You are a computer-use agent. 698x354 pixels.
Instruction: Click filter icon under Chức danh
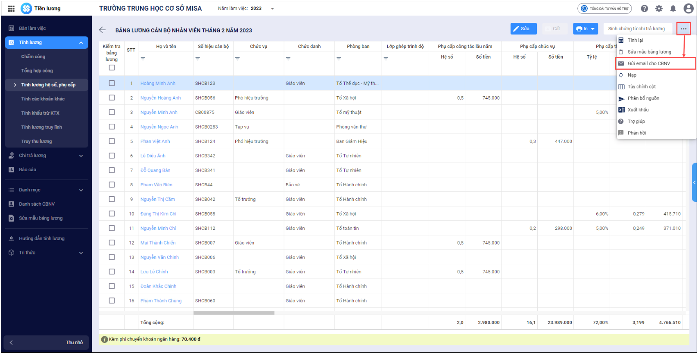click(288, 59)
